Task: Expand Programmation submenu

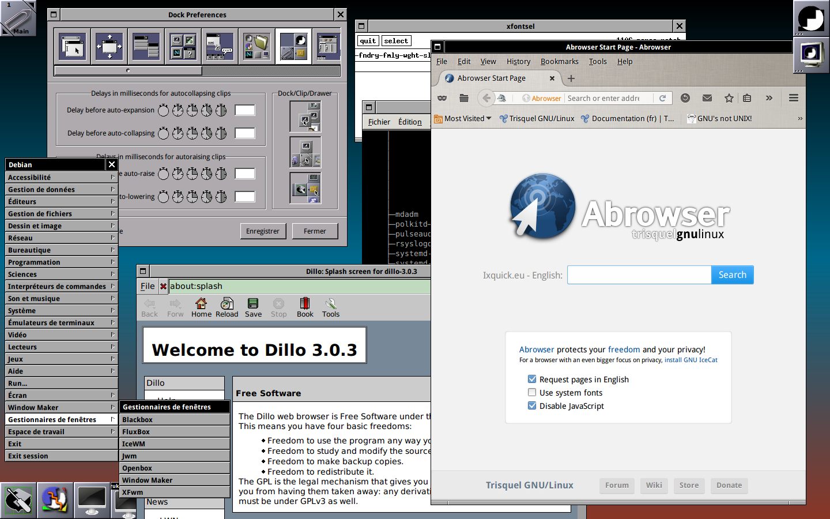Action: pos(62,262)
